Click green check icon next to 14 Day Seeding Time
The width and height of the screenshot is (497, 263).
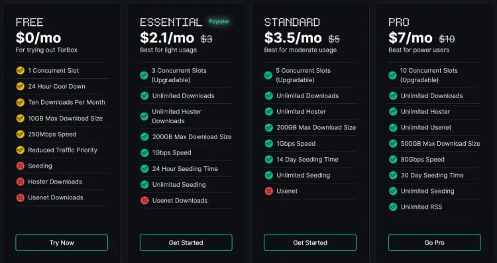point(269,160)
